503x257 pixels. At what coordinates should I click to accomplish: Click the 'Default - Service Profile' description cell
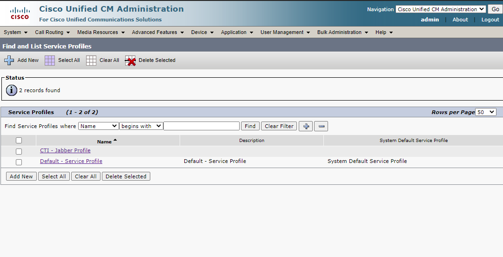coord(215,161)
